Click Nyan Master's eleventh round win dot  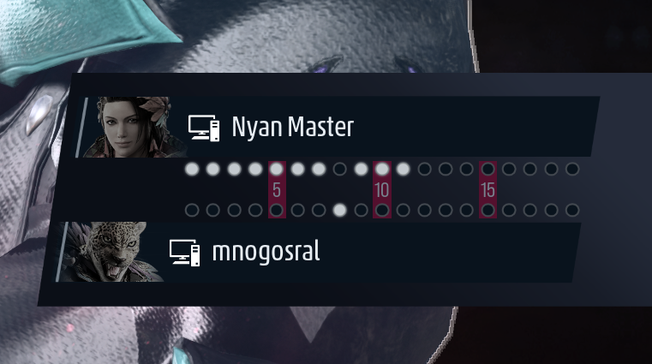(x=403, y=169)
